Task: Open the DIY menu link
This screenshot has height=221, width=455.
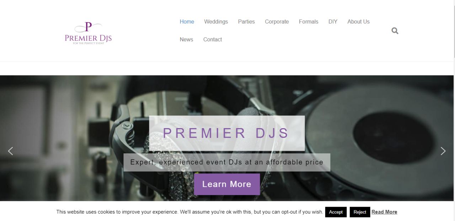Action: pyautogui.click(x=333, y=22)
